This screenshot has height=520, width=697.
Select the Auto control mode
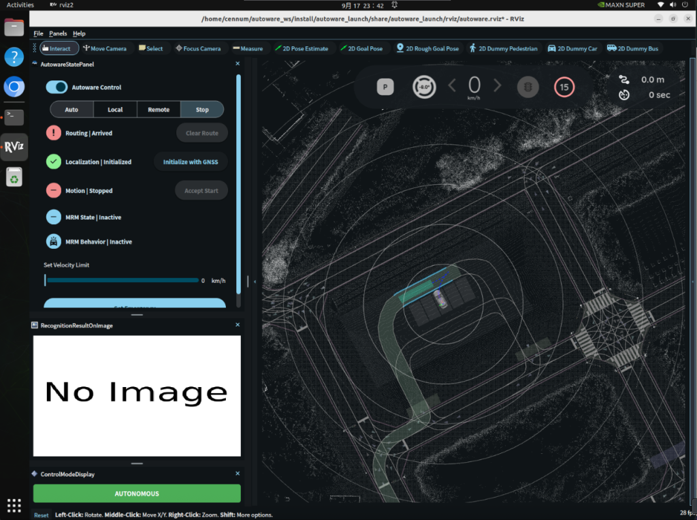71,109
